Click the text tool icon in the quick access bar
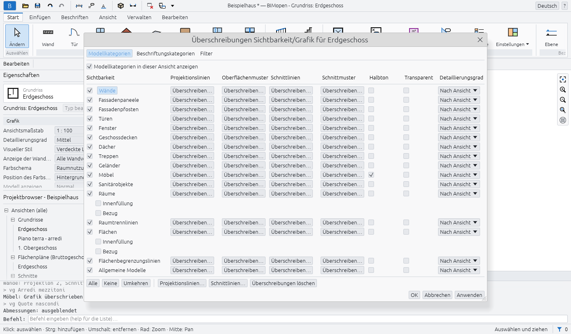This screenshot has width=571, height=334. coord(104,6)
